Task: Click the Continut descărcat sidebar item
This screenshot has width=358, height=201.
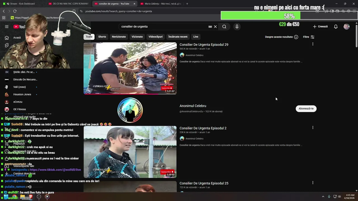Action: (x=24, y=173)
